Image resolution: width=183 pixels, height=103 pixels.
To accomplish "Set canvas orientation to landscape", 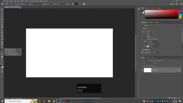I will (x=151, y=36).
